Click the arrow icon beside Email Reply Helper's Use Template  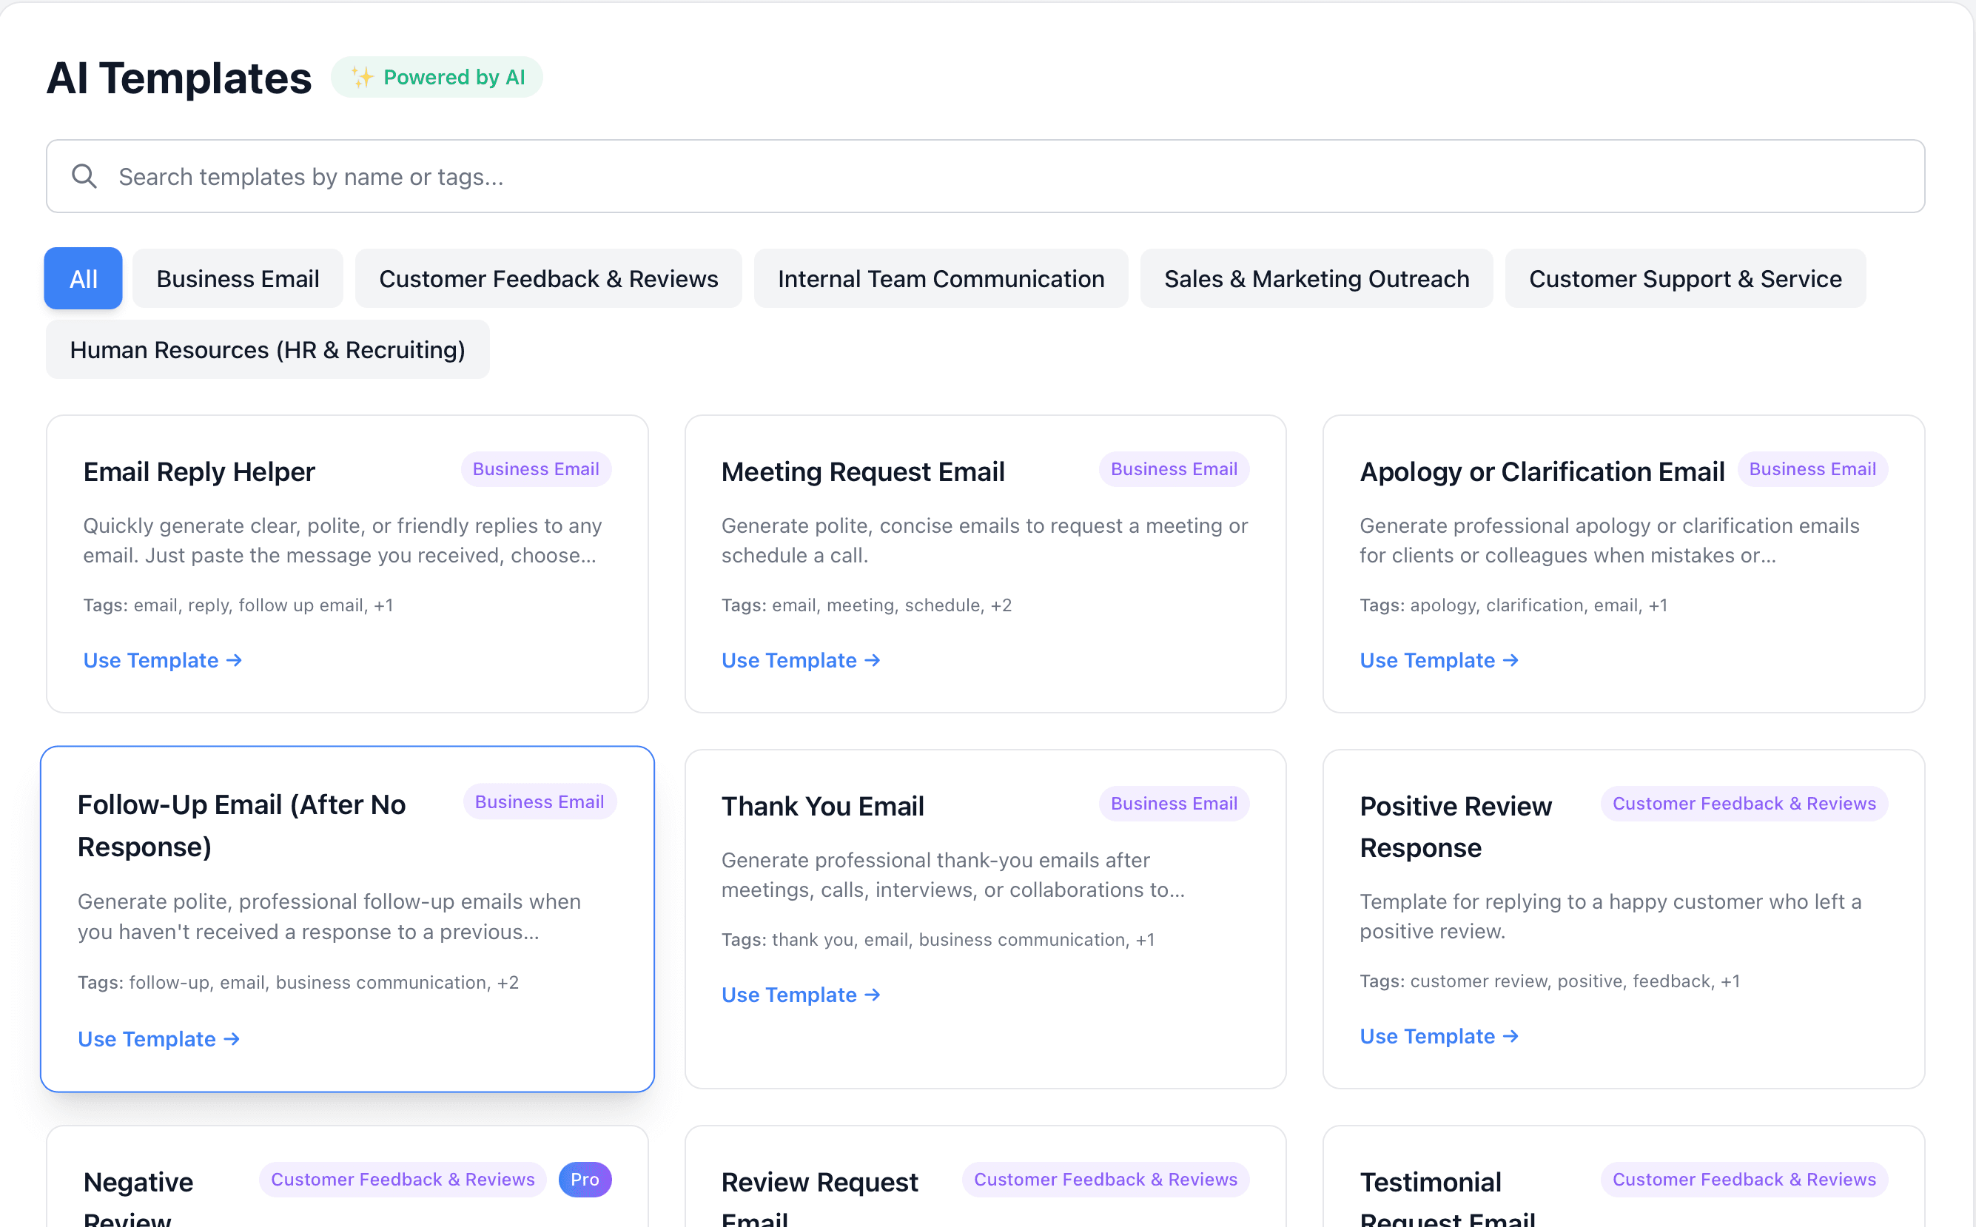click(235, 660)
